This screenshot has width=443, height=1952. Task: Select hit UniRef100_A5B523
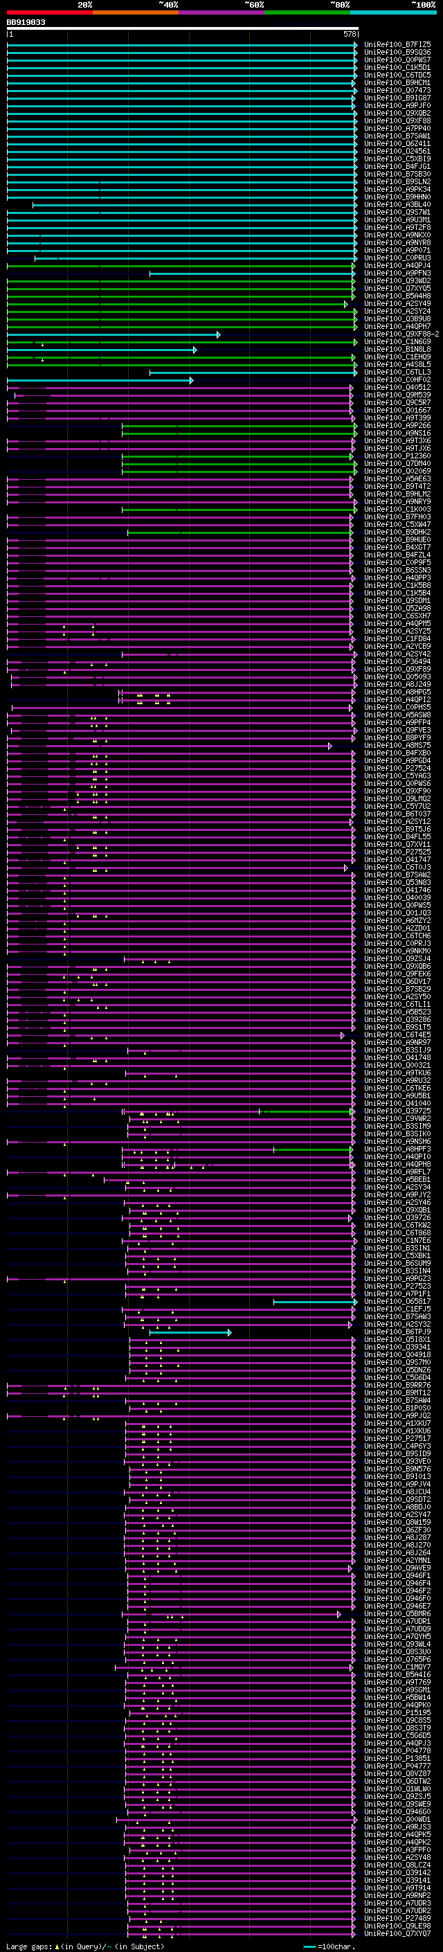pos(397,1012)
